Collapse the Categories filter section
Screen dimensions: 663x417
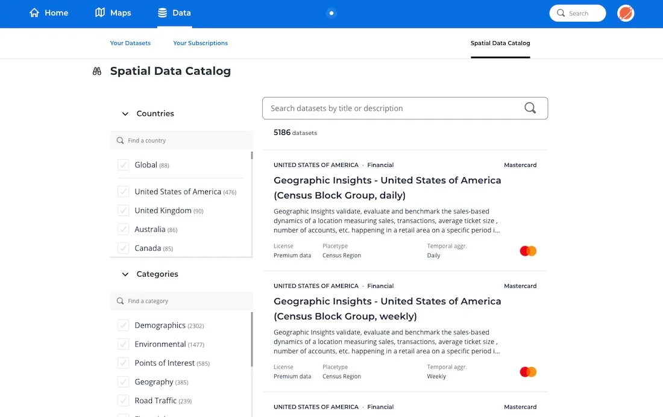(x=125, y=274)
